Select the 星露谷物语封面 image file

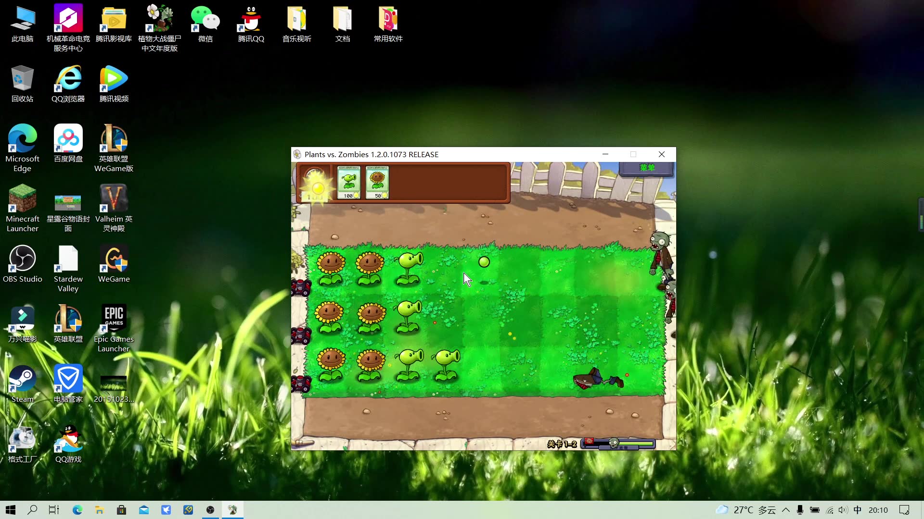(x=68, y=213)
